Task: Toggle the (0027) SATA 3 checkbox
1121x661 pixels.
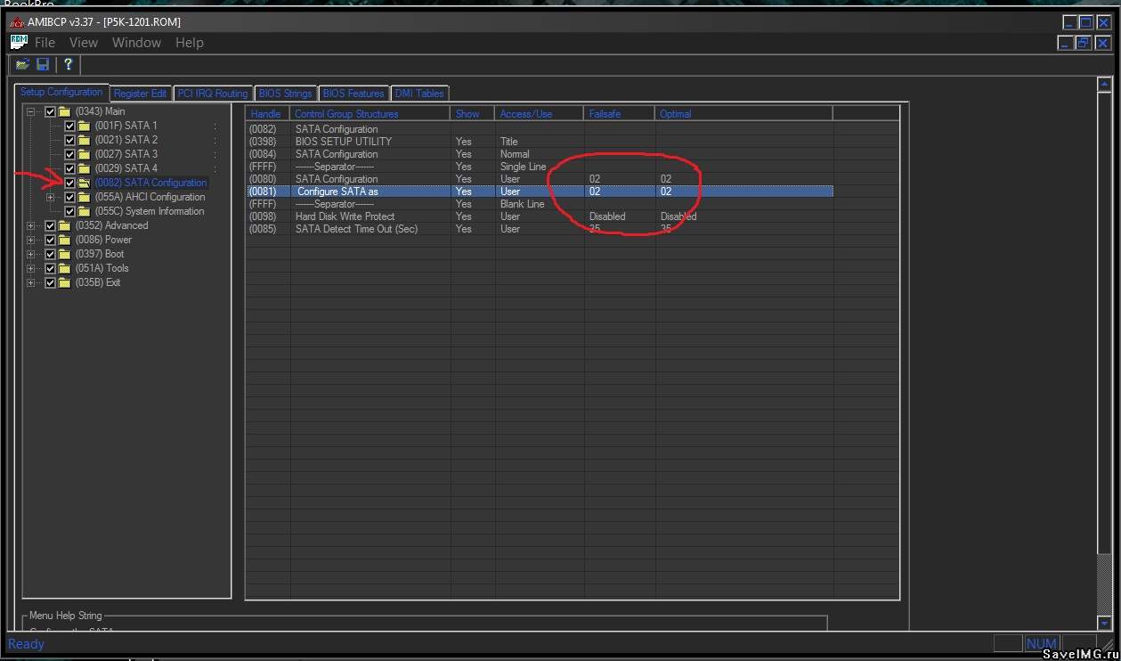Action: pos(69,154)
